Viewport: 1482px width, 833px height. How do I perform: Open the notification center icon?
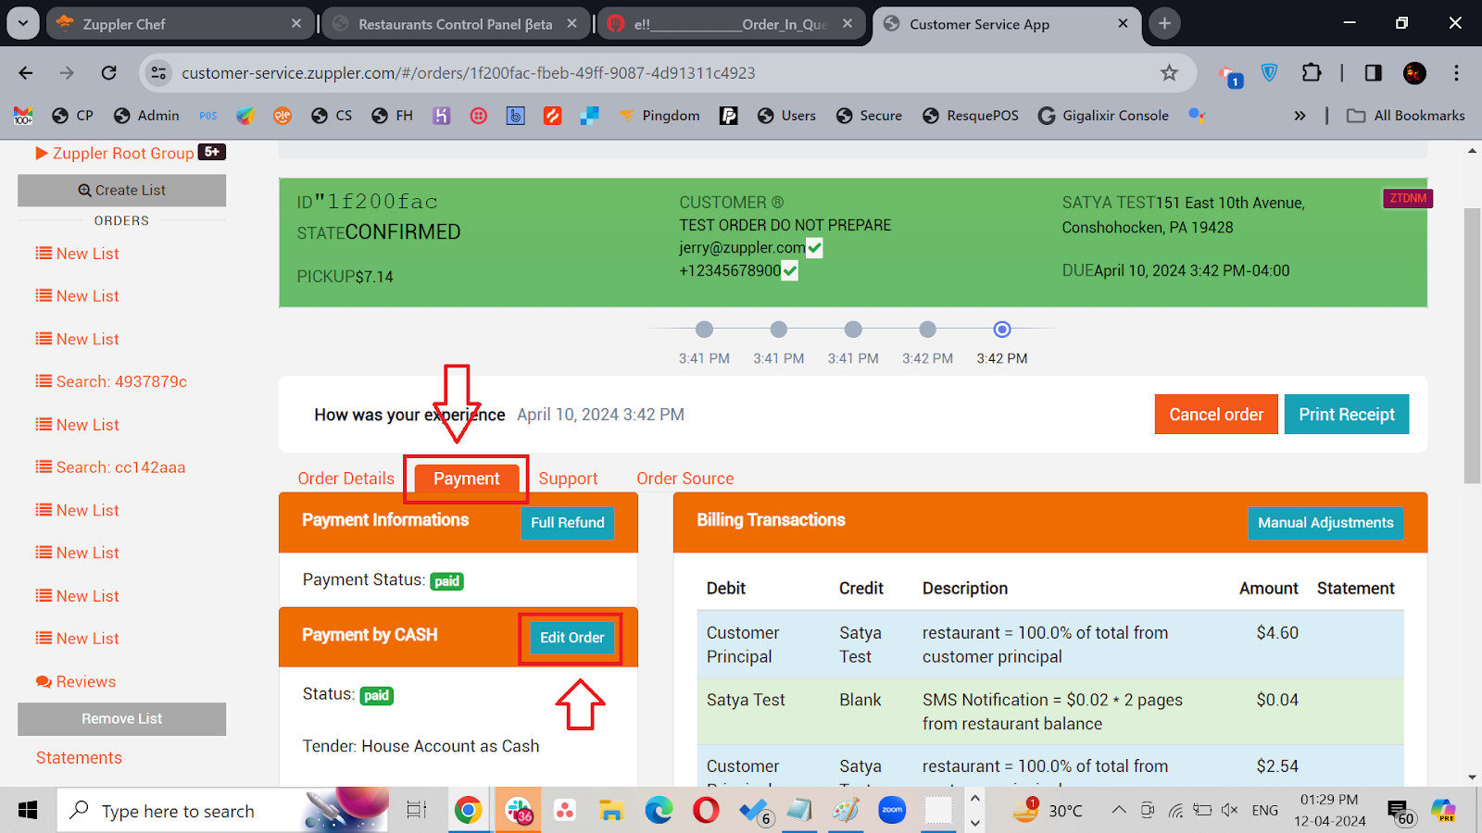[x=1400, y=811]
